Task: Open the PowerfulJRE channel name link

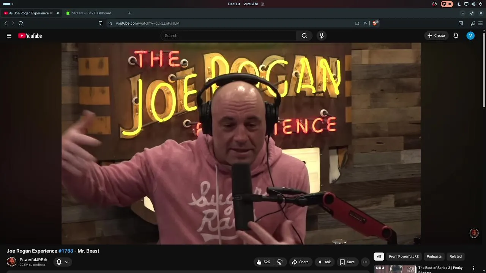Action: click(31, 260)
